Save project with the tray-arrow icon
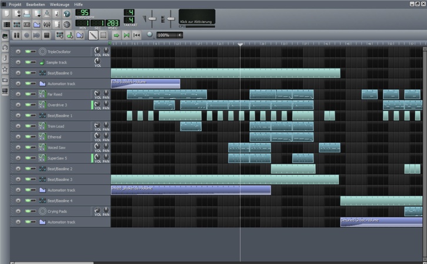This screenshot has width=427, height=264. click(x=47, y=14)
